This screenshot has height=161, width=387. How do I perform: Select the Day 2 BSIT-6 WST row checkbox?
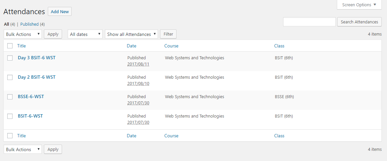(x=10, y=77)
